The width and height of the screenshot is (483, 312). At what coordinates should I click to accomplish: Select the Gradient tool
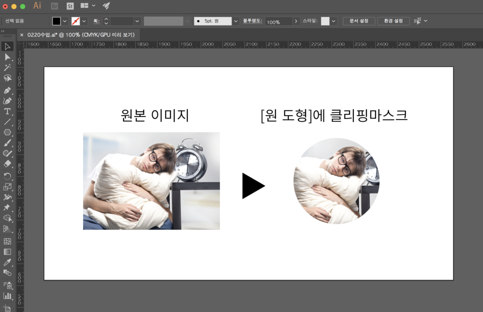(x=7, y=251)
